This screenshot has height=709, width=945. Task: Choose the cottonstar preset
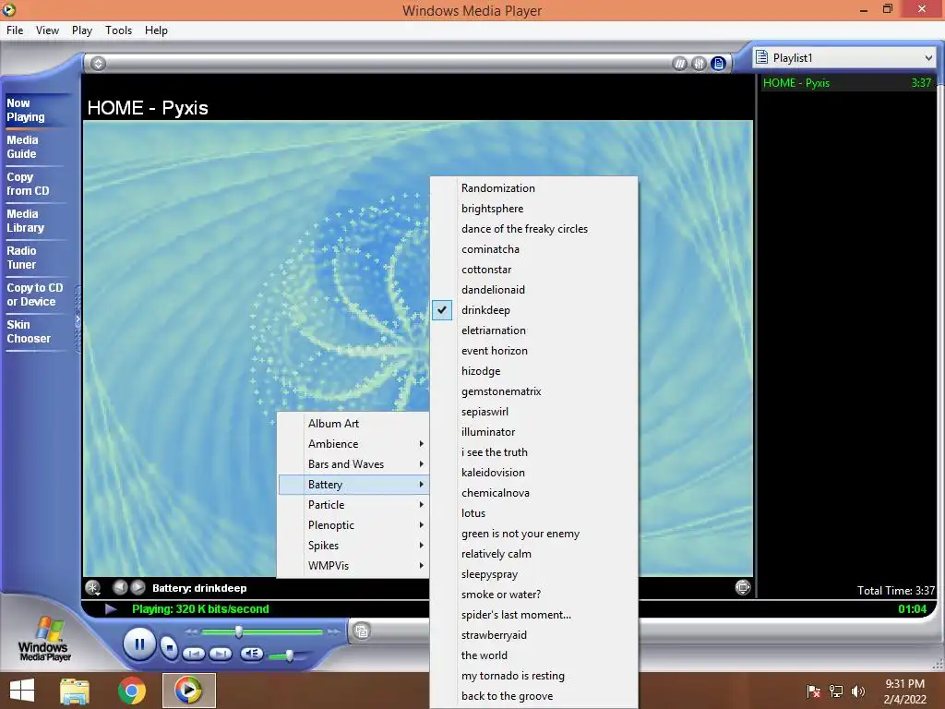coord(534,270)
